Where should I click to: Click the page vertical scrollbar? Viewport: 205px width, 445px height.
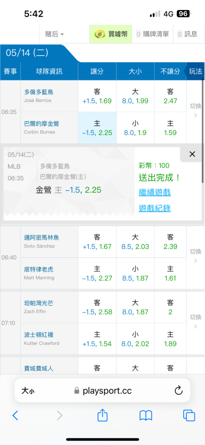tap(203, 126)
